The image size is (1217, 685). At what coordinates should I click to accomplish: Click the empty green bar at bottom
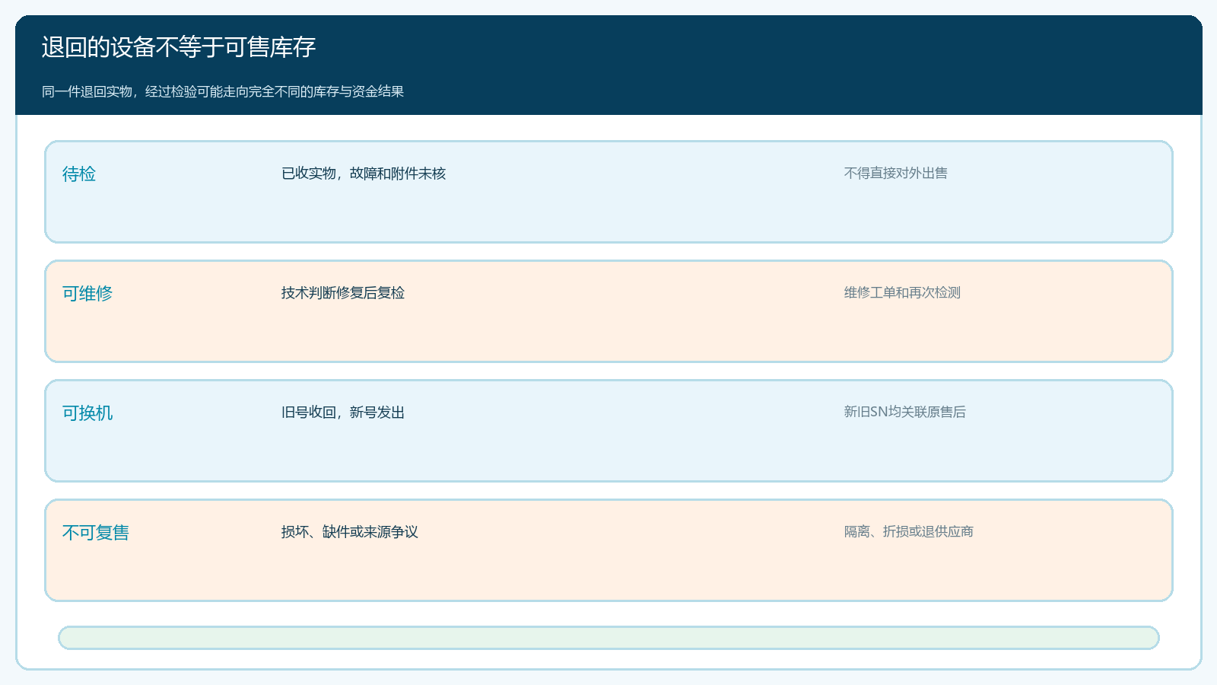pyautogui.click(x=608, y=638)
